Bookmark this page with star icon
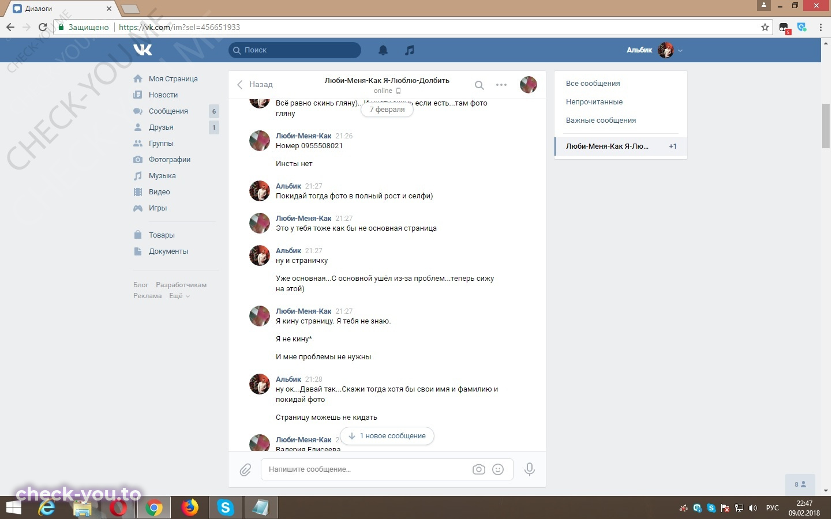Image resolution: width=832 pixels, height=519 pixels. click(x=765, y=27)
